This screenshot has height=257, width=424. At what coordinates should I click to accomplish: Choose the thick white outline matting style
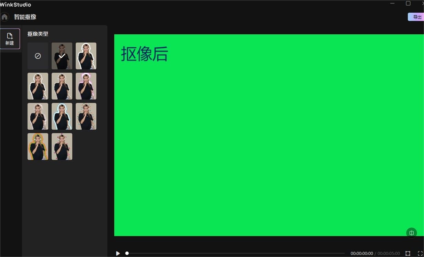pos(86,56)
